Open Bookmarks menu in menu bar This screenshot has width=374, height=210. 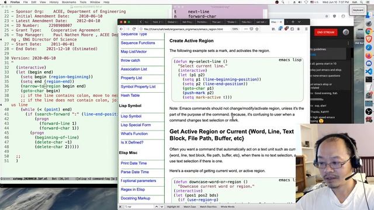pos(69,2)
